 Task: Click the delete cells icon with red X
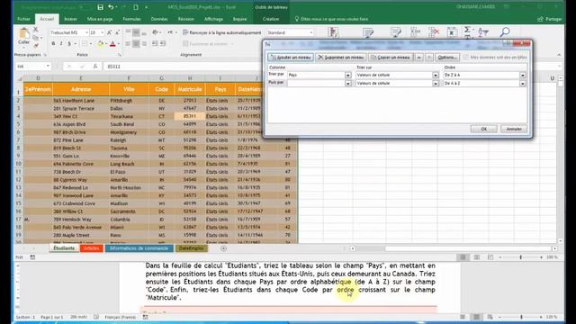434,32
